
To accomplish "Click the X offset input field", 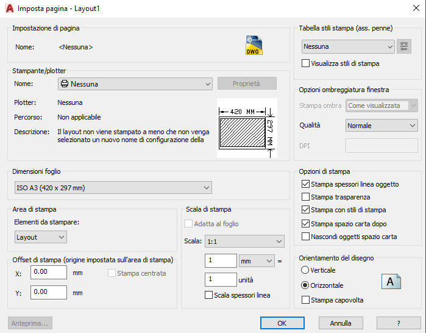I will coord(49,272).
